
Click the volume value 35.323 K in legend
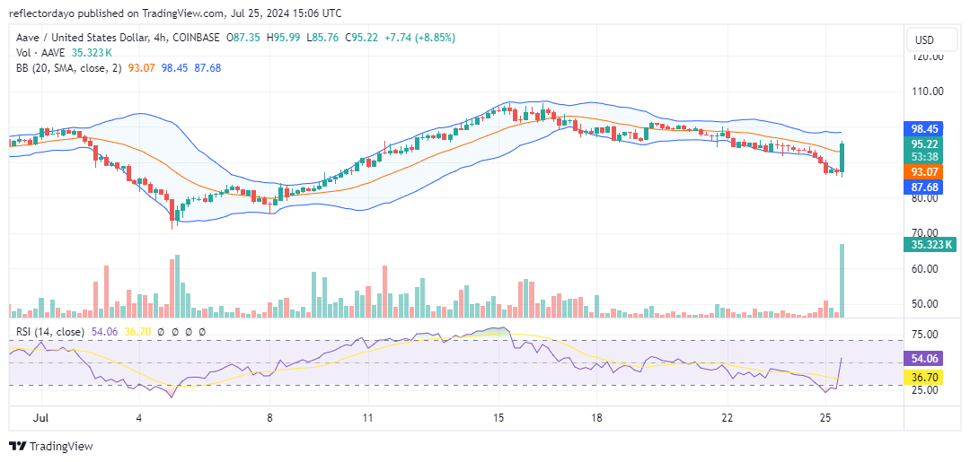[x=93, y=53]
